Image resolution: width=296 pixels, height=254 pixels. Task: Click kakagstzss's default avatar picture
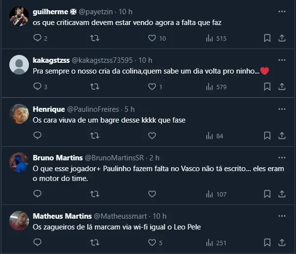tap(19, 65)
